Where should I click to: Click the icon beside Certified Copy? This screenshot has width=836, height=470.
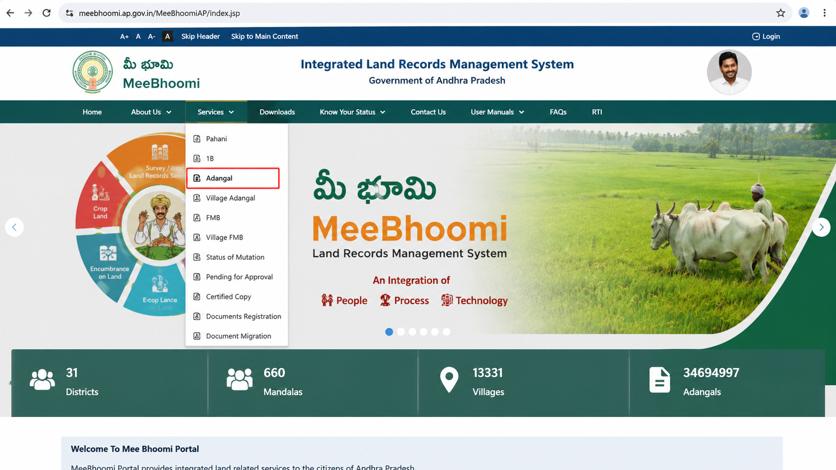pyautogui.click(x=197, y=297)
